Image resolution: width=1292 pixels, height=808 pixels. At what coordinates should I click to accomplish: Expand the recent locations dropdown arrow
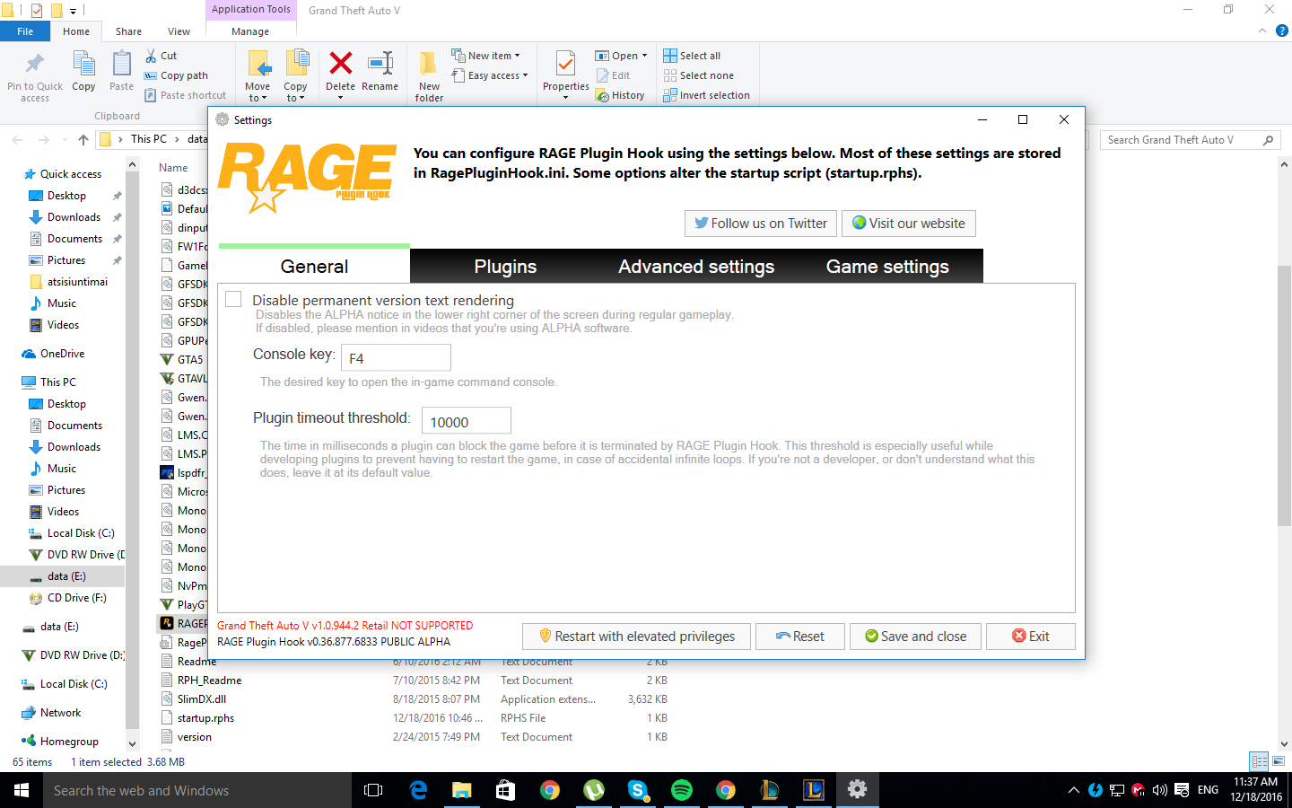point(65,140)
